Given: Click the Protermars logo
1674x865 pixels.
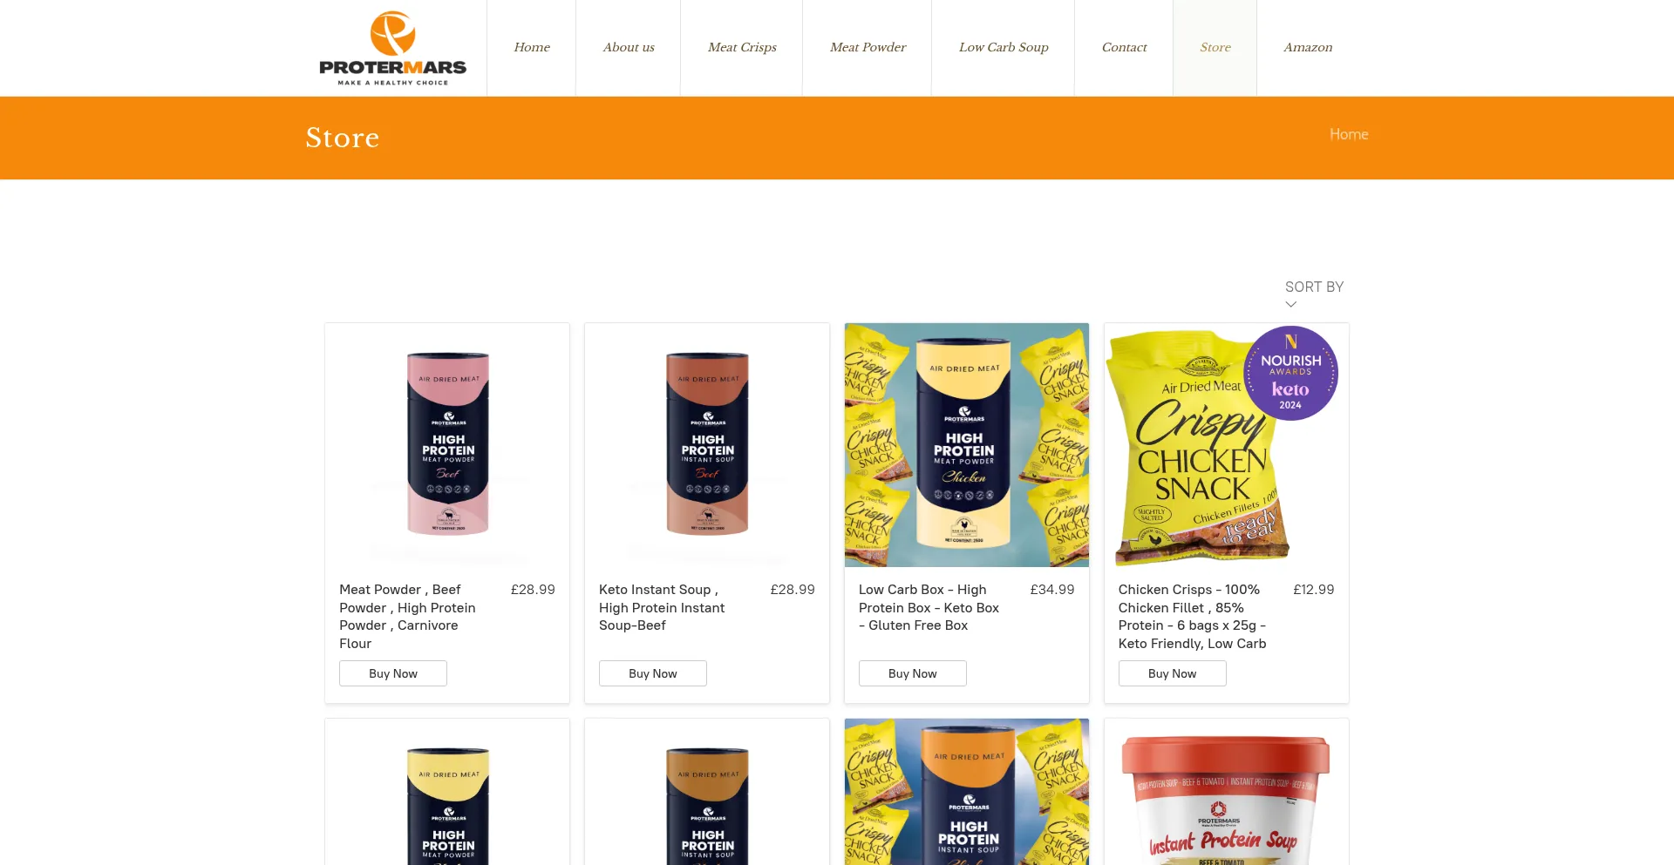Looking at the screenshot, I should 392,48.
